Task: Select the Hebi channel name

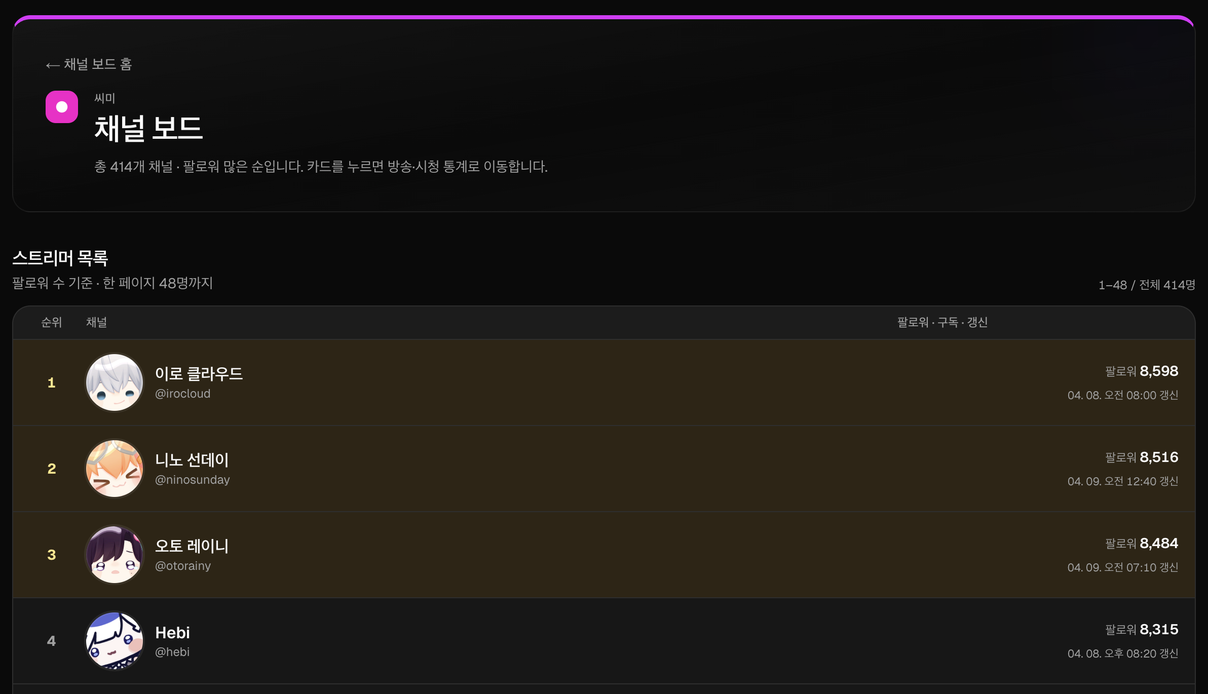Action: pos(172,633)
